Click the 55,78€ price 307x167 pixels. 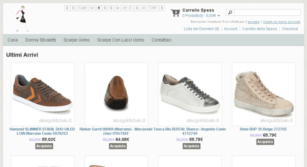(x=196, y=139)
